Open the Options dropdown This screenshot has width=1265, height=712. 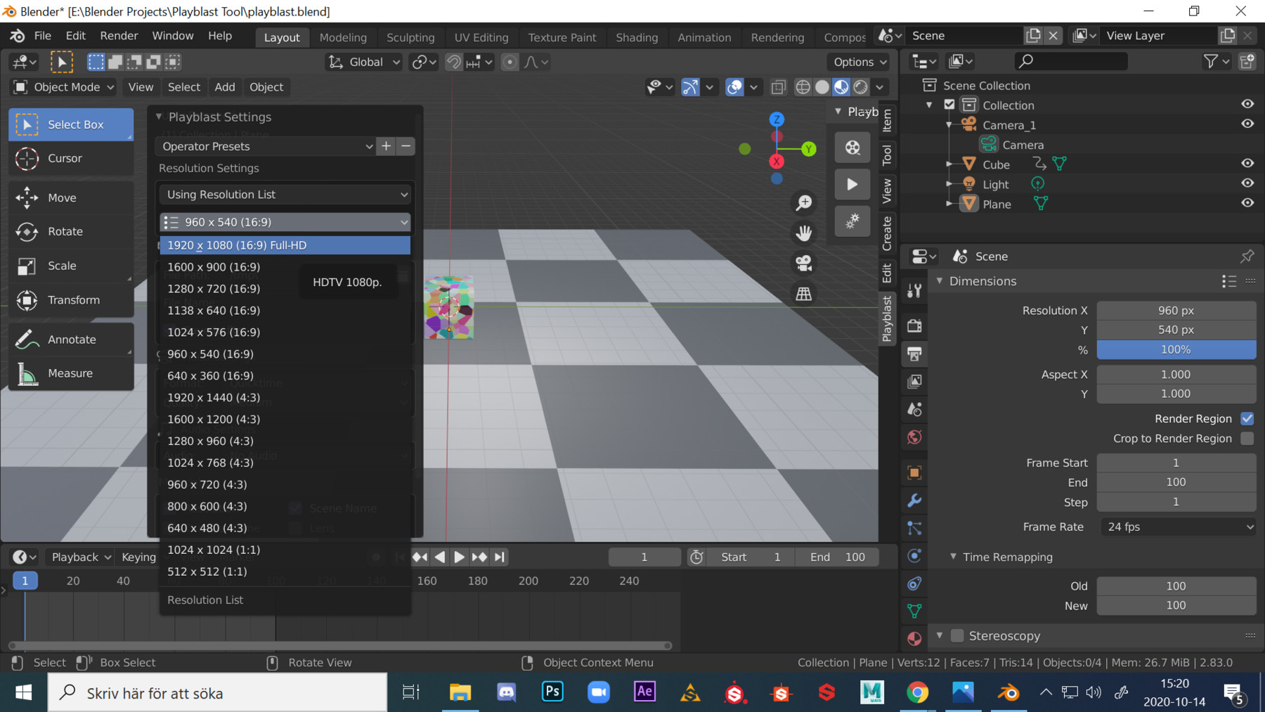click(858, 63)
